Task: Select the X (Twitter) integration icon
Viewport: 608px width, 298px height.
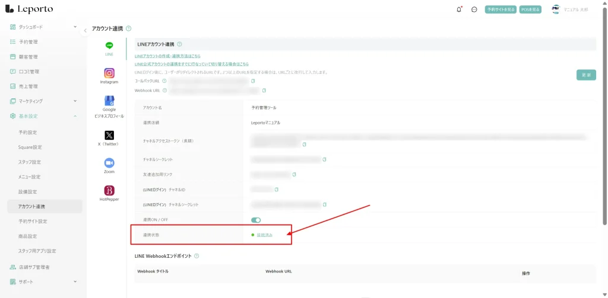Action: coord(109,136)
